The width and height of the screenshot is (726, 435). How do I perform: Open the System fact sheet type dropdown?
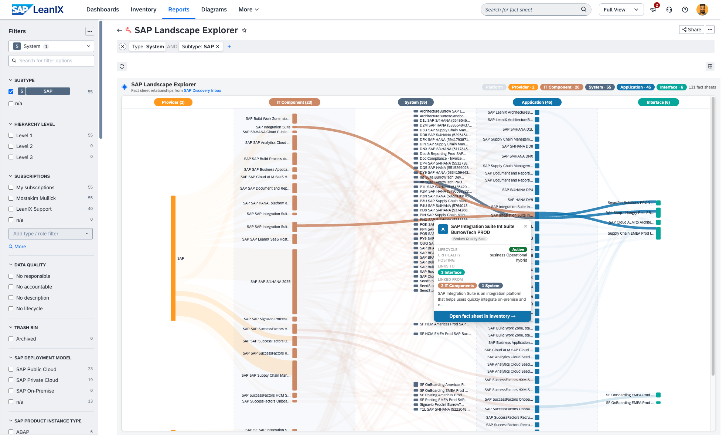pyautogui.click(x=51, y=46)
